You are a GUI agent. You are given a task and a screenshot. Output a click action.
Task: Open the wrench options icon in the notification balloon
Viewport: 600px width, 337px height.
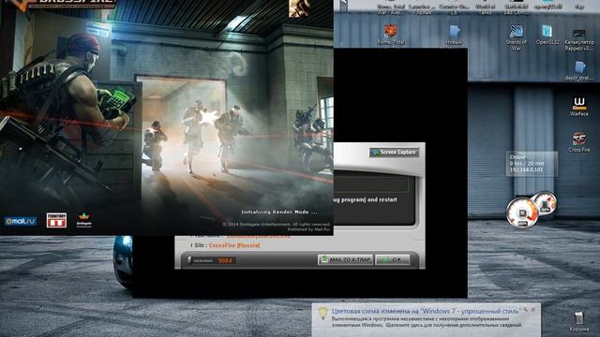pyautogui.click(x=526, y=310)
